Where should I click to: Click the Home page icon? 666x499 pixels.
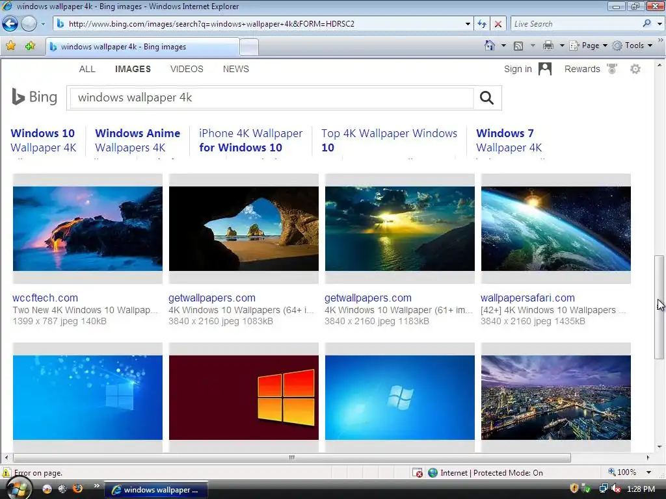tap(489, 45)
